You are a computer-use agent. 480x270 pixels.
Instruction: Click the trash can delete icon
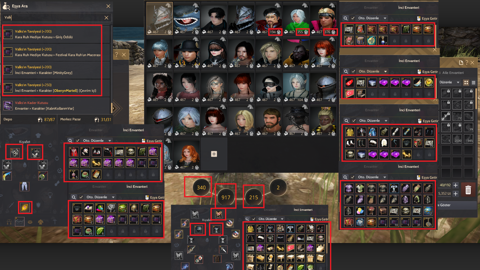pos(468,190)
